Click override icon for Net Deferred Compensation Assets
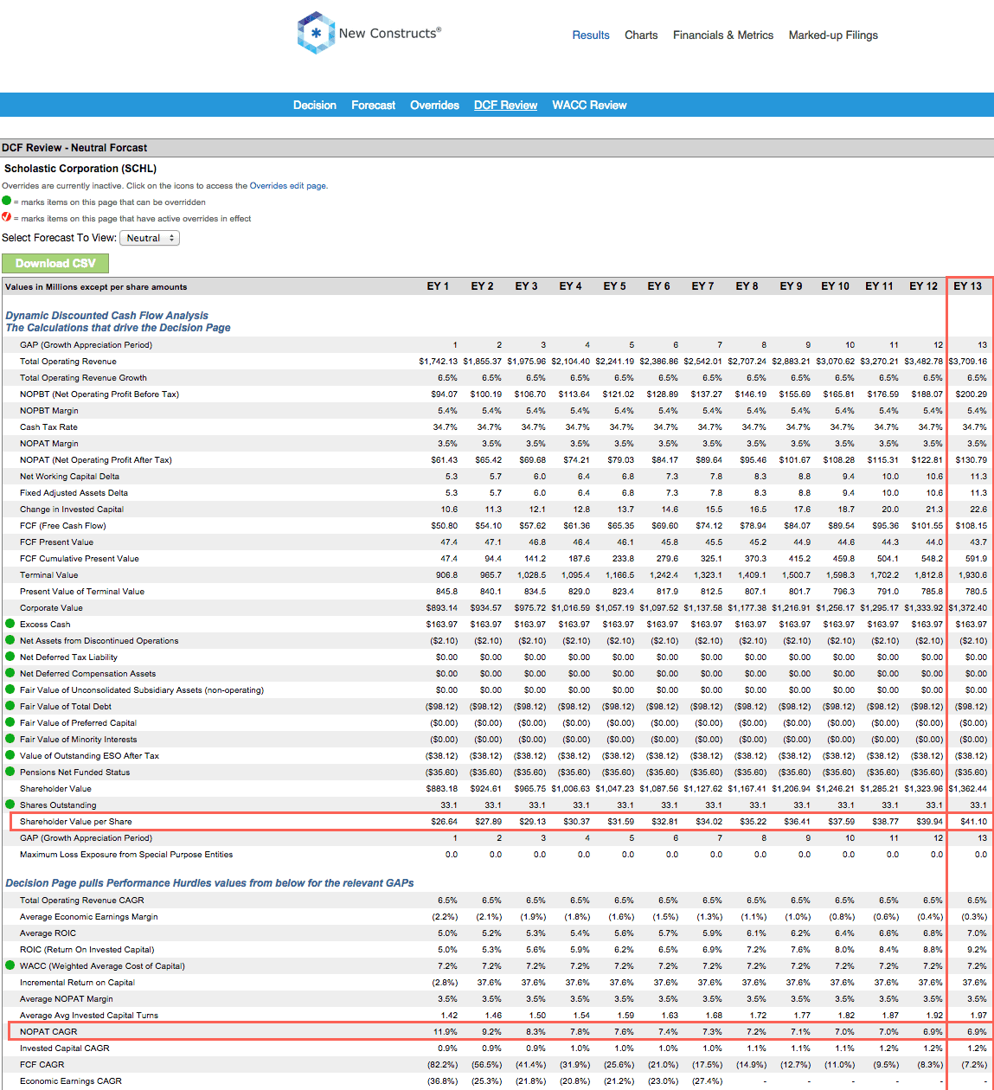This screenshot has width=994, height=1090. coord(10,673)
